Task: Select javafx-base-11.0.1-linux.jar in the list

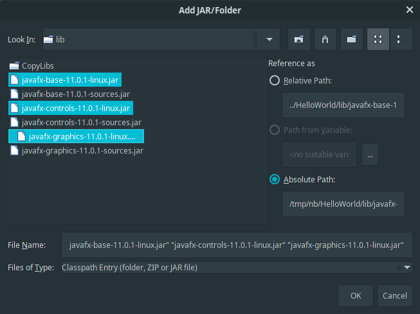Action: click(x=71, y=80)
